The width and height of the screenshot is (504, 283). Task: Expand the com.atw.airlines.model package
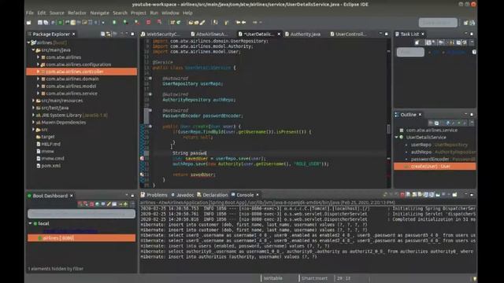click(x=38, y=86)
